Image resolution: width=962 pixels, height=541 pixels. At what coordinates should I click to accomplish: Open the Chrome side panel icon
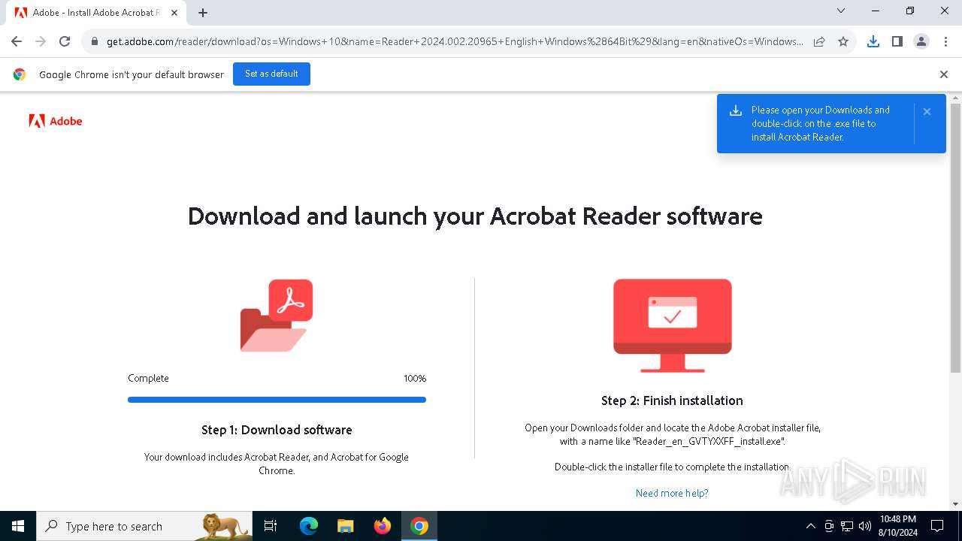click(897, 41)
